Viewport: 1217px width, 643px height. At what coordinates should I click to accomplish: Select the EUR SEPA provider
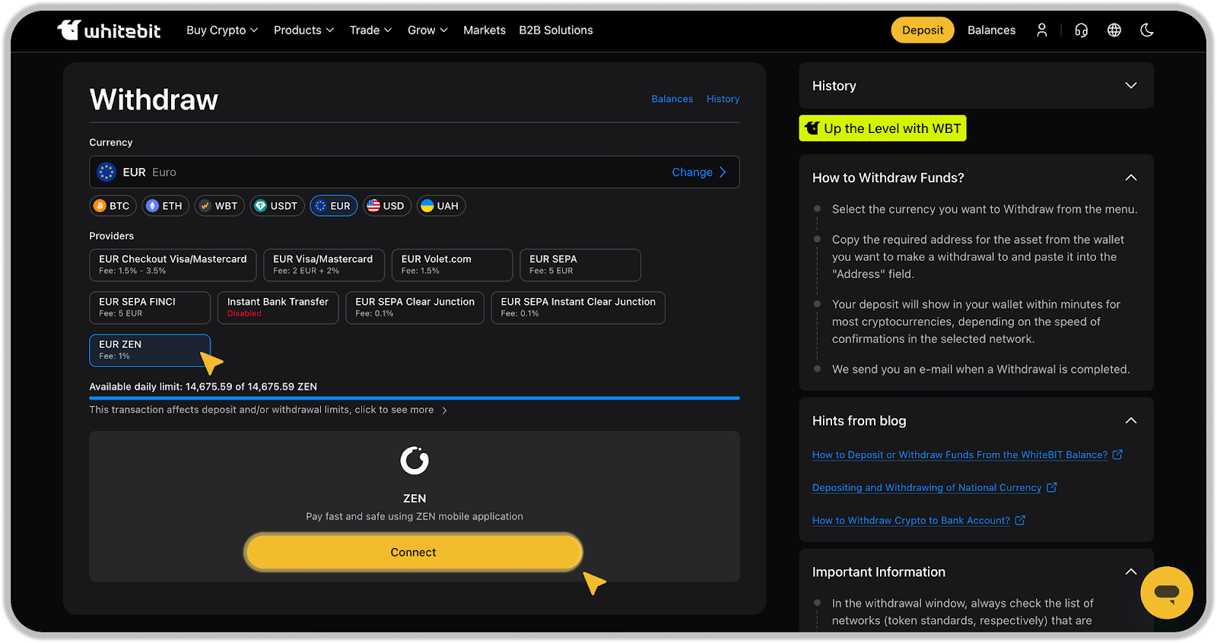point(580,264)
